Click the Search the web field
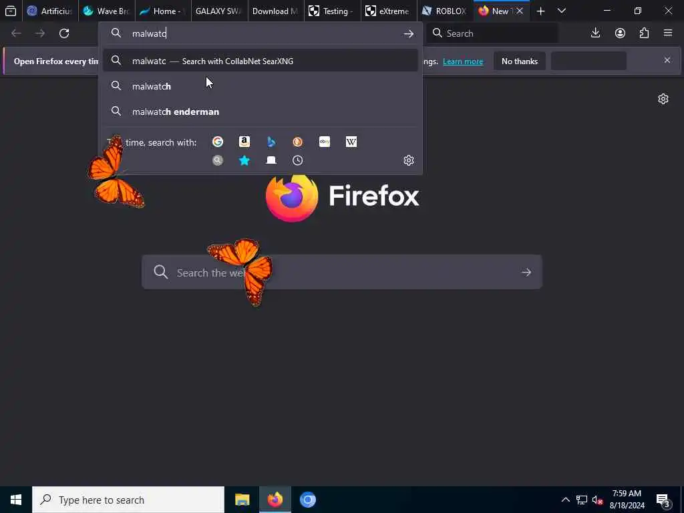Screen dimensions: 684x513 [342, 273]
